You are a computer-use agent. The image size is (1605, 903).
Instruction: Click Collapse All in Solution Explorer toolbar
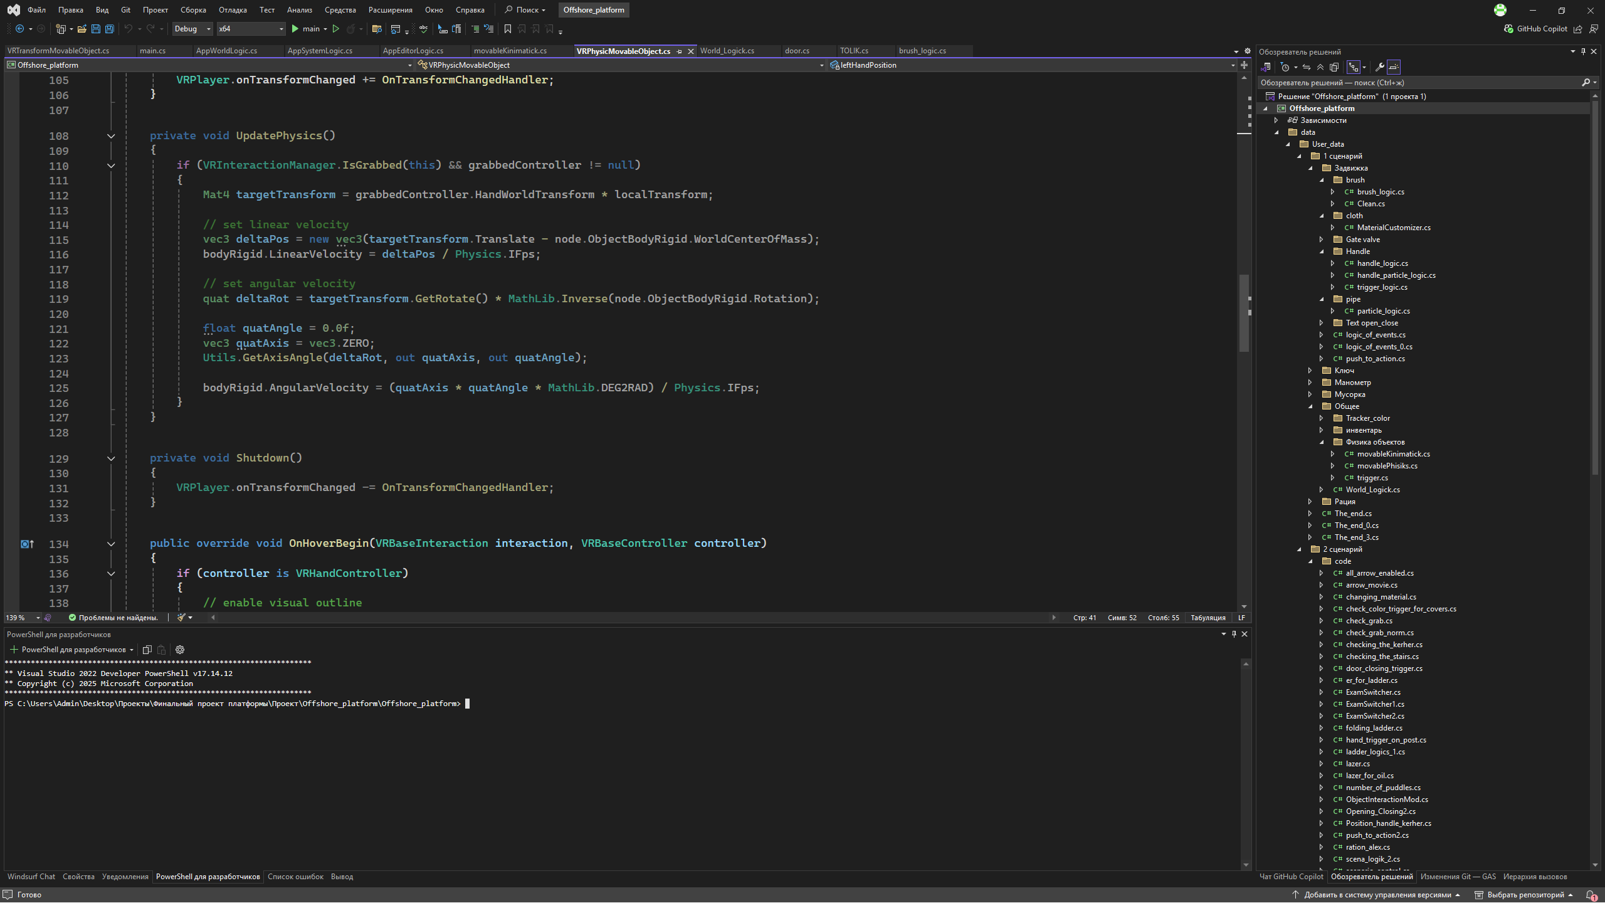point(1320,67)
